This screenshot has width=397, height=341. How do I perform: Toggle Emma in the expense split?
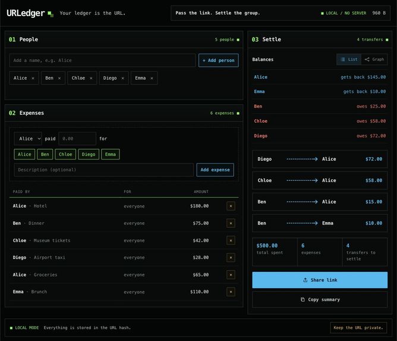111,154
